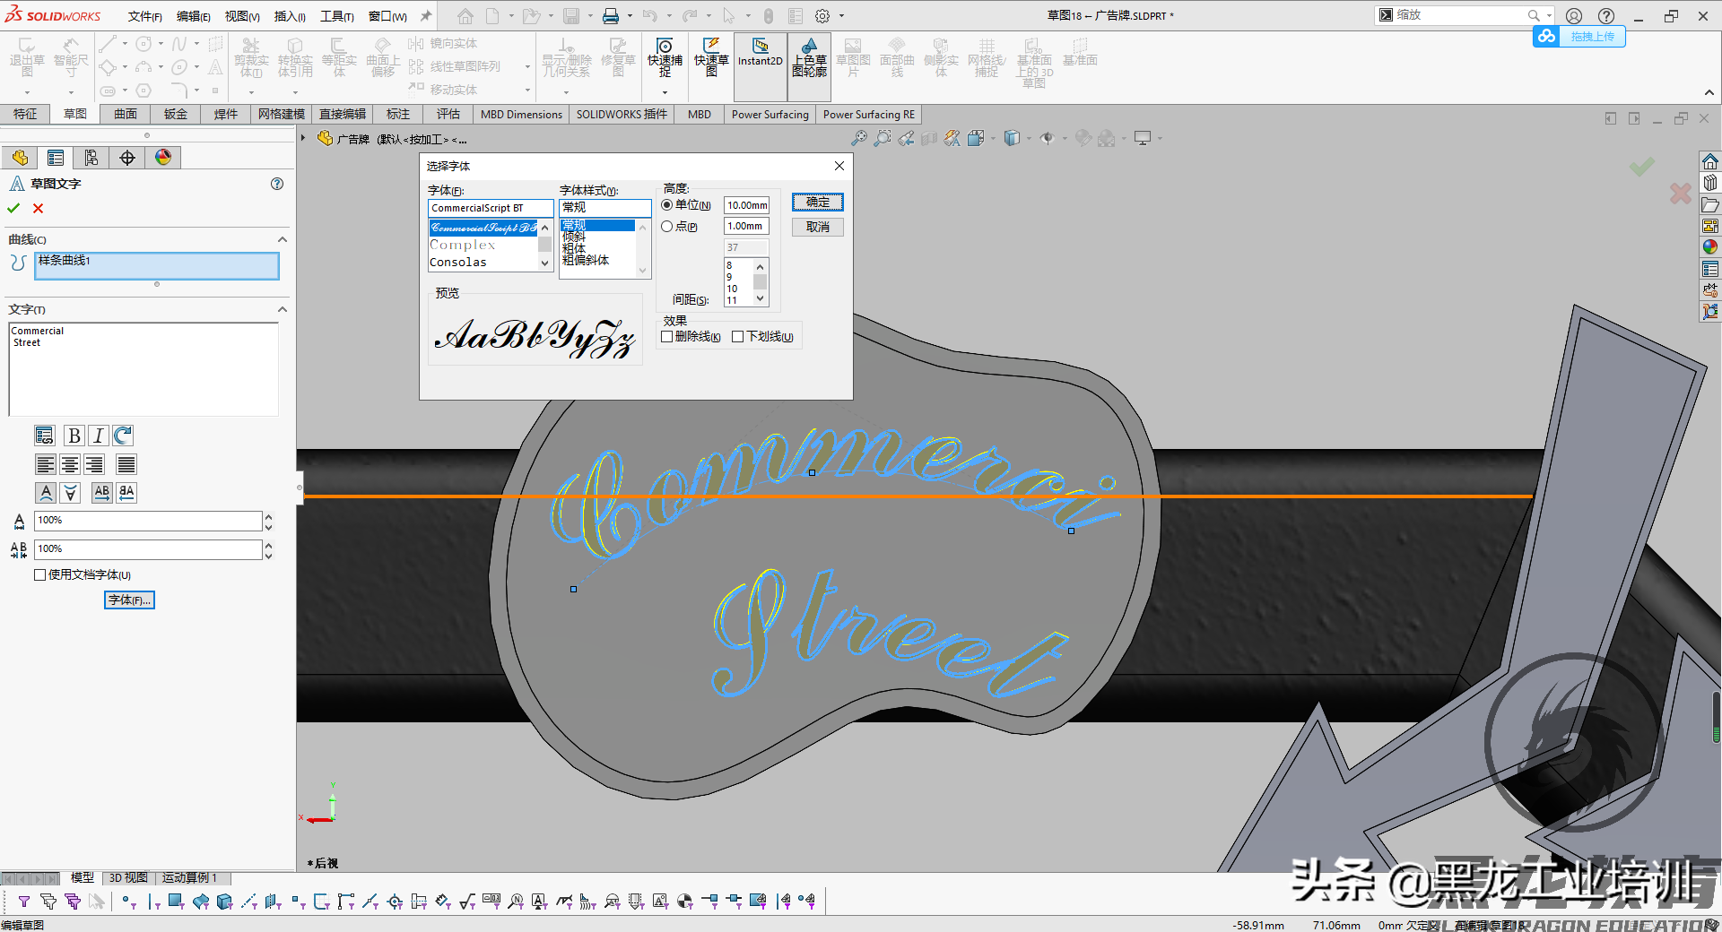Enable the 使用文档字体 checkbox
The width and height of the screenshot is (1722, 932).
click(39, 574)
